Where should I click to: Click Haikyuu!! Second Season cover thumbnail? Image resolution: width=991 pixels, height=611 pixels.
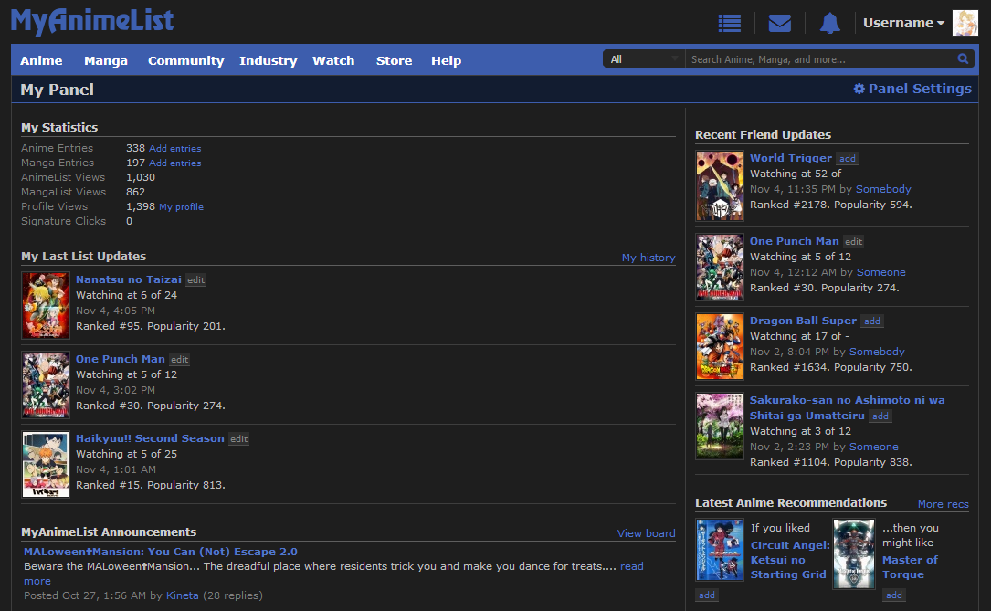pos(46,465)
